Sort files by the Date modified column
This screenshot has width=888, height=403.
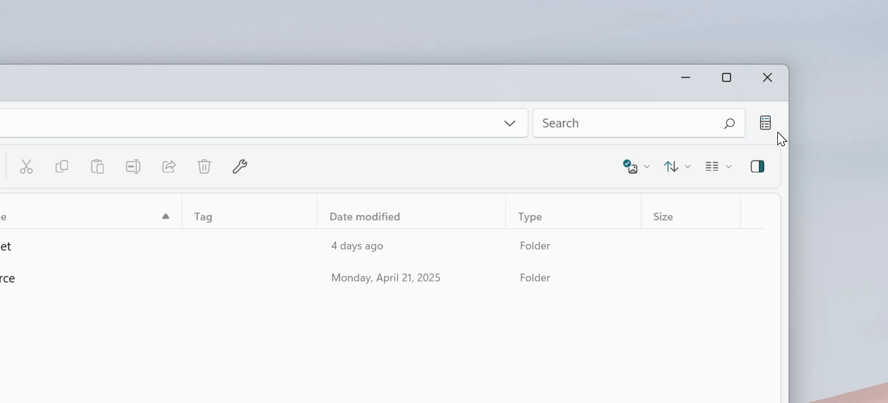(365, 217)
